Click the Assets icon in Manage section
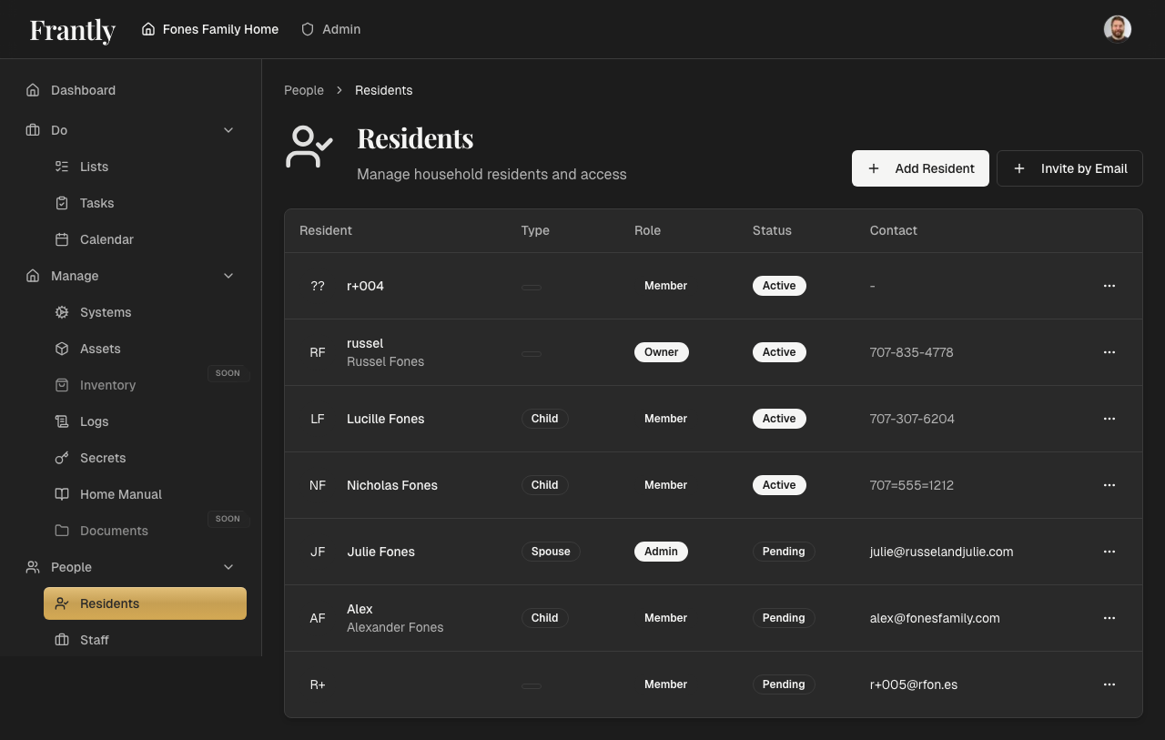This screenshot has width=1165, height=740. [62, 349]
